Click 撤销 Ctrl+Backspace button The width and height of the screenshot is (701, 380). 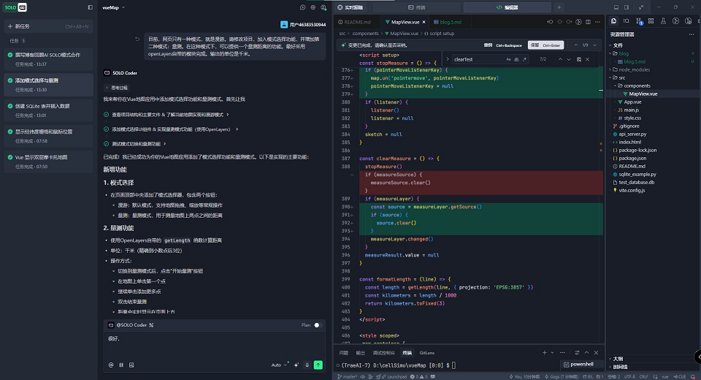point(503,45)
